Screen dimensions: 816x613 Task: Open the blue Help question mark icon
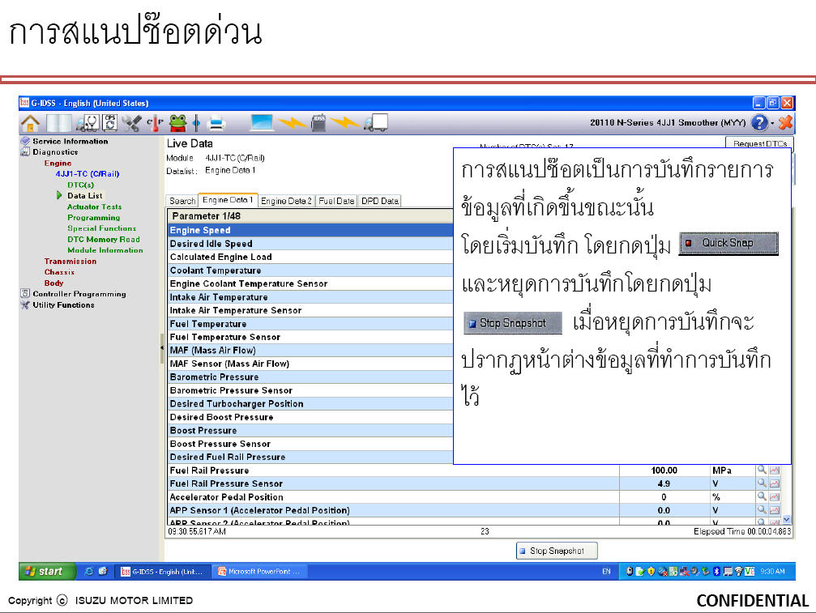pyautogui.click(x=759, y=123)
